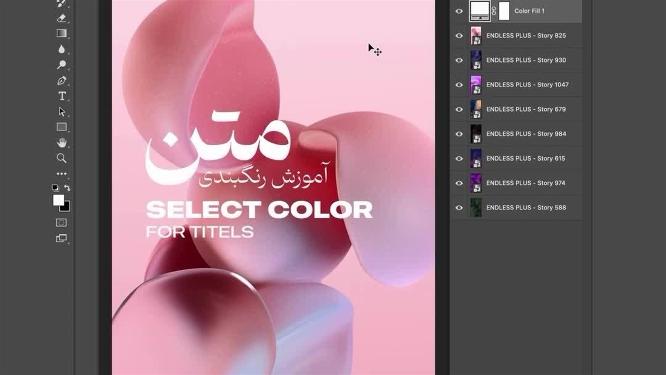The height and width of the screenshot is (375, 666).
Task: Select the Zoom magnifier tool
Action: (61, 158)
